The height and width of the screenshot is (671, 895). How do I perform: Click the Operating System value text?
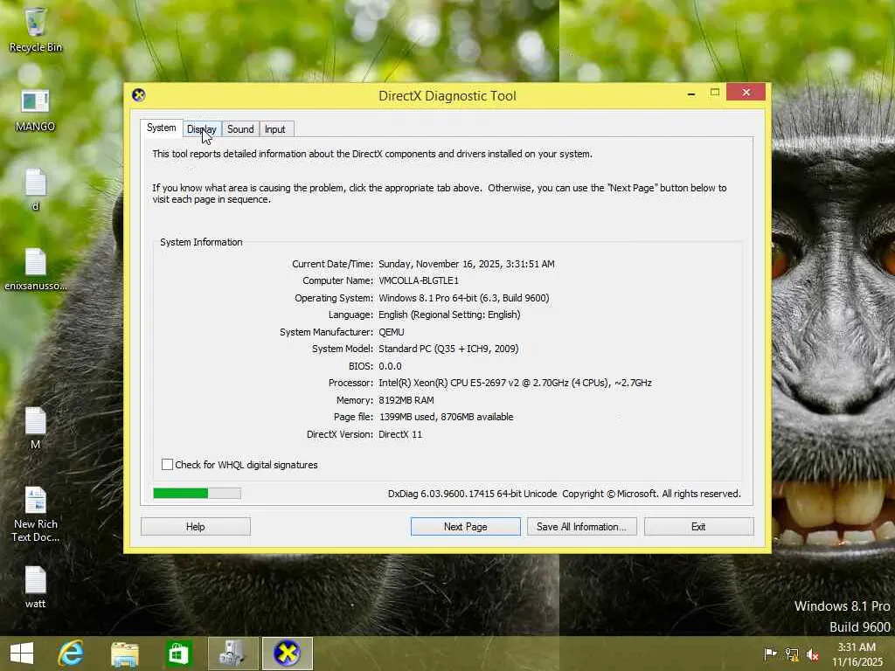point(463,298)
